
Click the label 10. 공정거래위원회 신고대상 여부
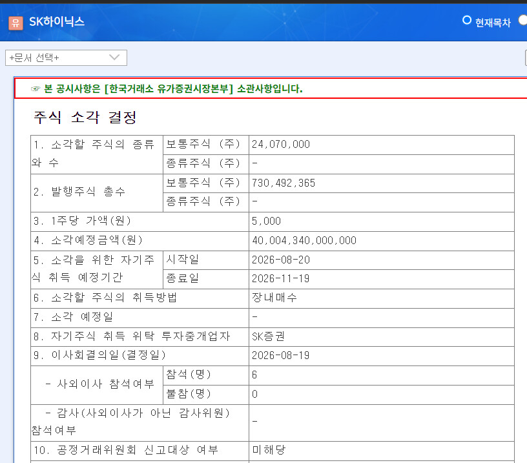[x=126, y=450]
